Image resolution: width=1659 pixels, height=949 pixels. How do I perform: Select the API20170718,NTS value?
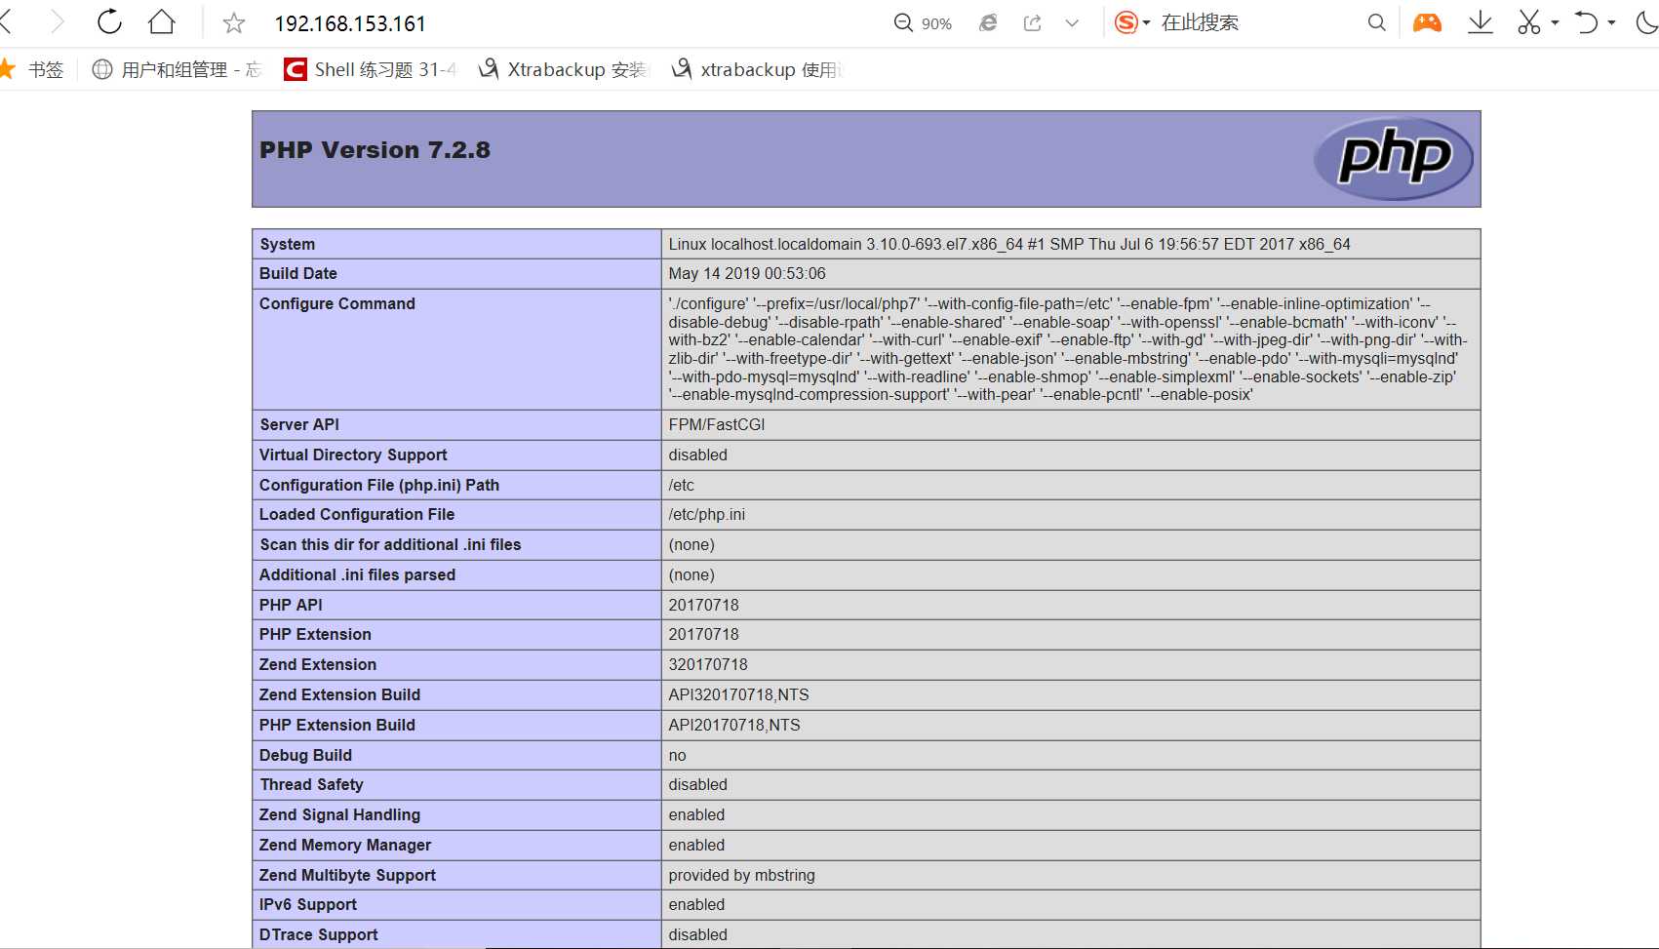click(734, 725)
